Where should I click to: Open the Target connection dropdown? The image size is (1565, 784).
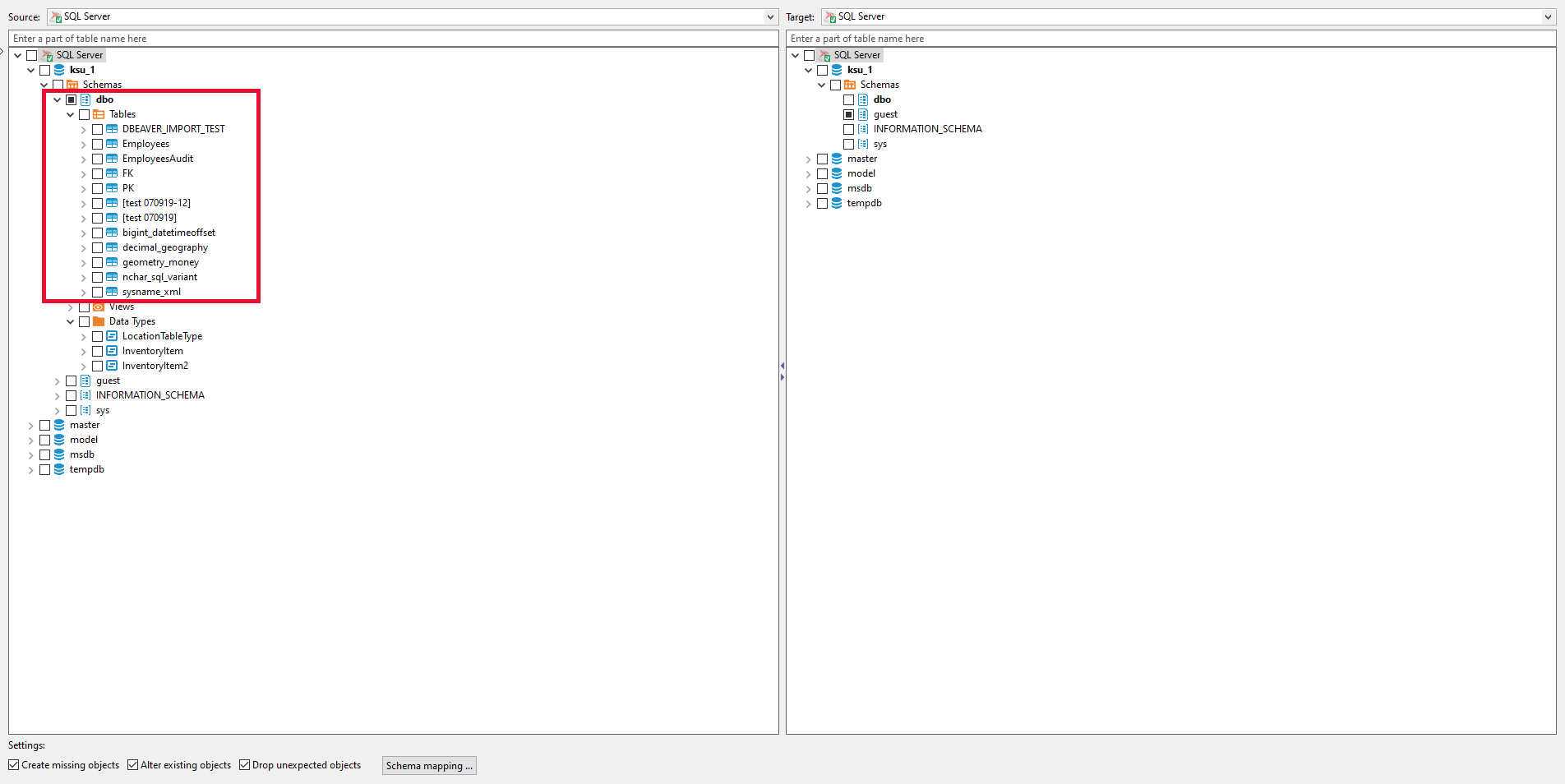coord(1549,16)
